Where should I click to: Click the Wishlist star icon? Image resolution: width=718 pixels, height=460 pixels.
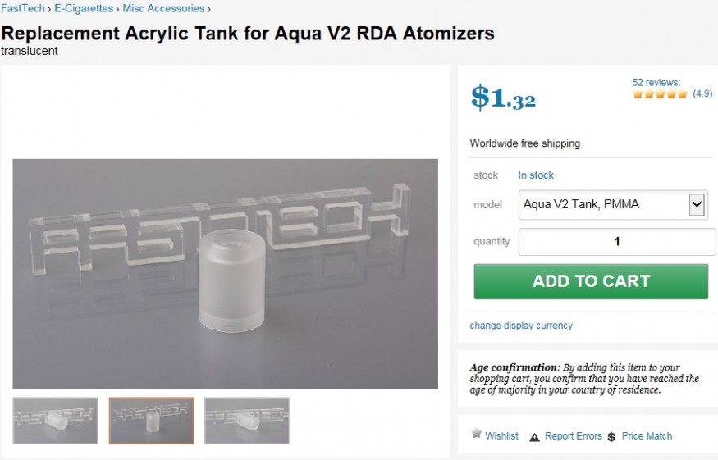476,434
